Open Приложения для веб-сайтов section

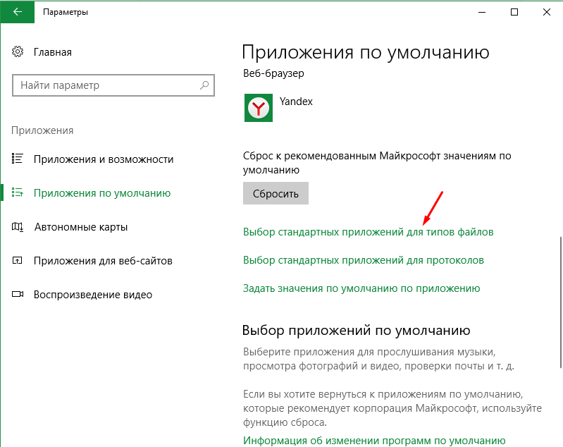tap(103, 261)
